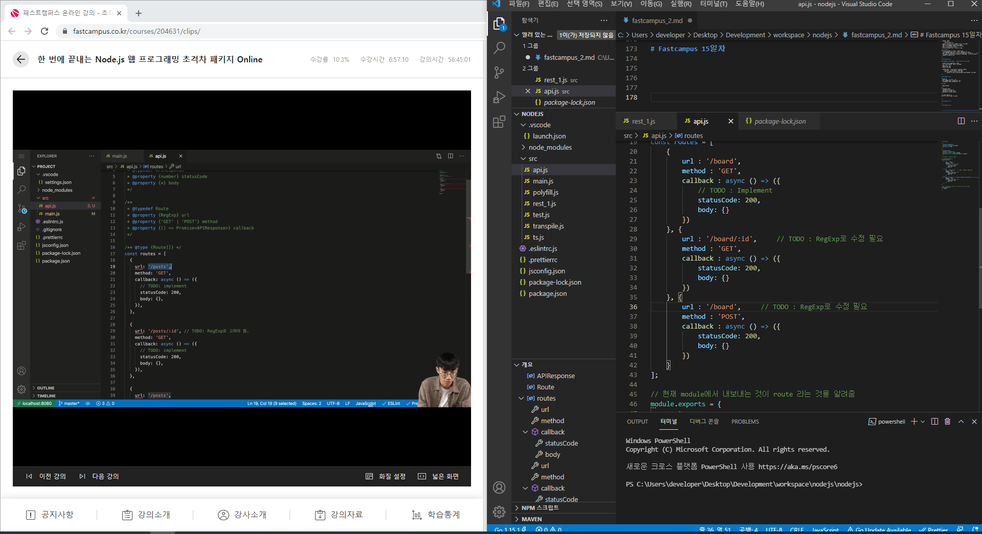Close the terminal panel
The image size is (982, 534).
(x=974, y=422)
